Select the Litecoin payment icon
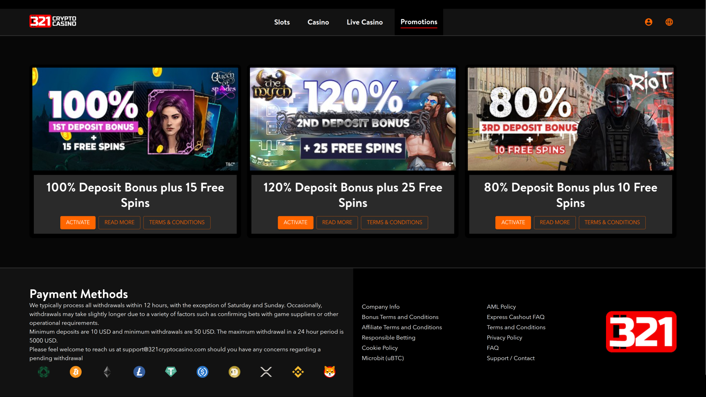Screen dimensions: 706x397 click(139, 372)
